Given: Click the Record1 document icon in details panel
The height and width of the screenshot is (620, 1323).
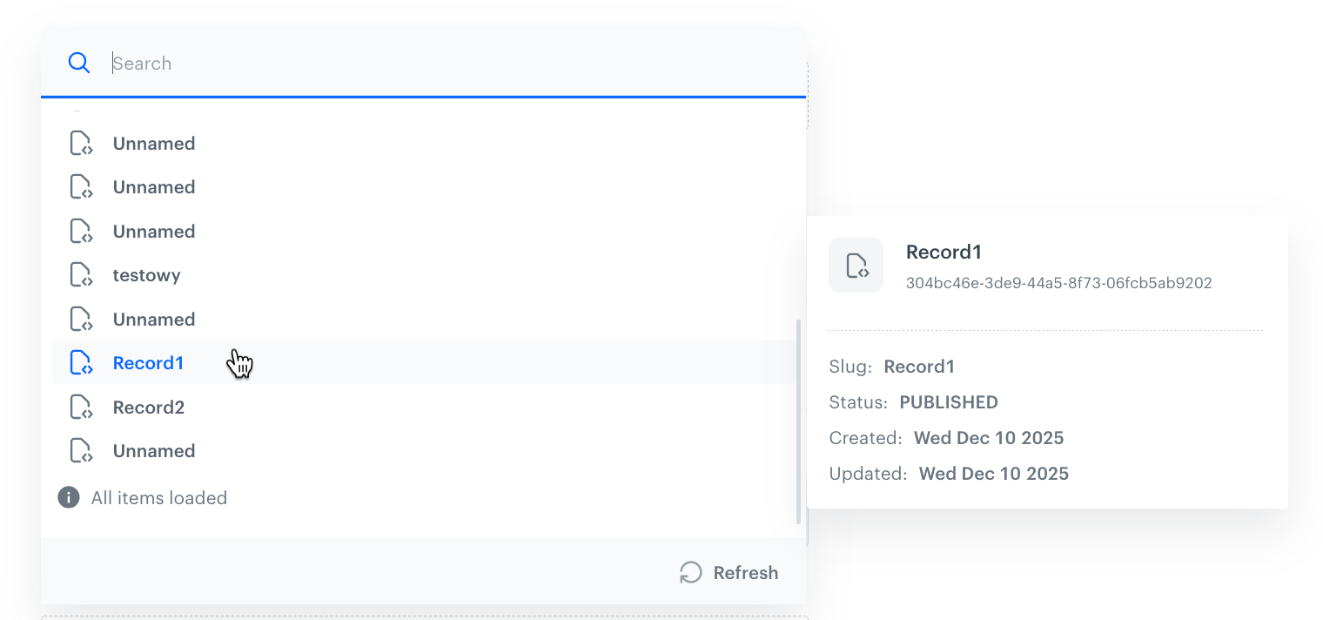Looking at the screenshot, I should click(x=856, y=265).
